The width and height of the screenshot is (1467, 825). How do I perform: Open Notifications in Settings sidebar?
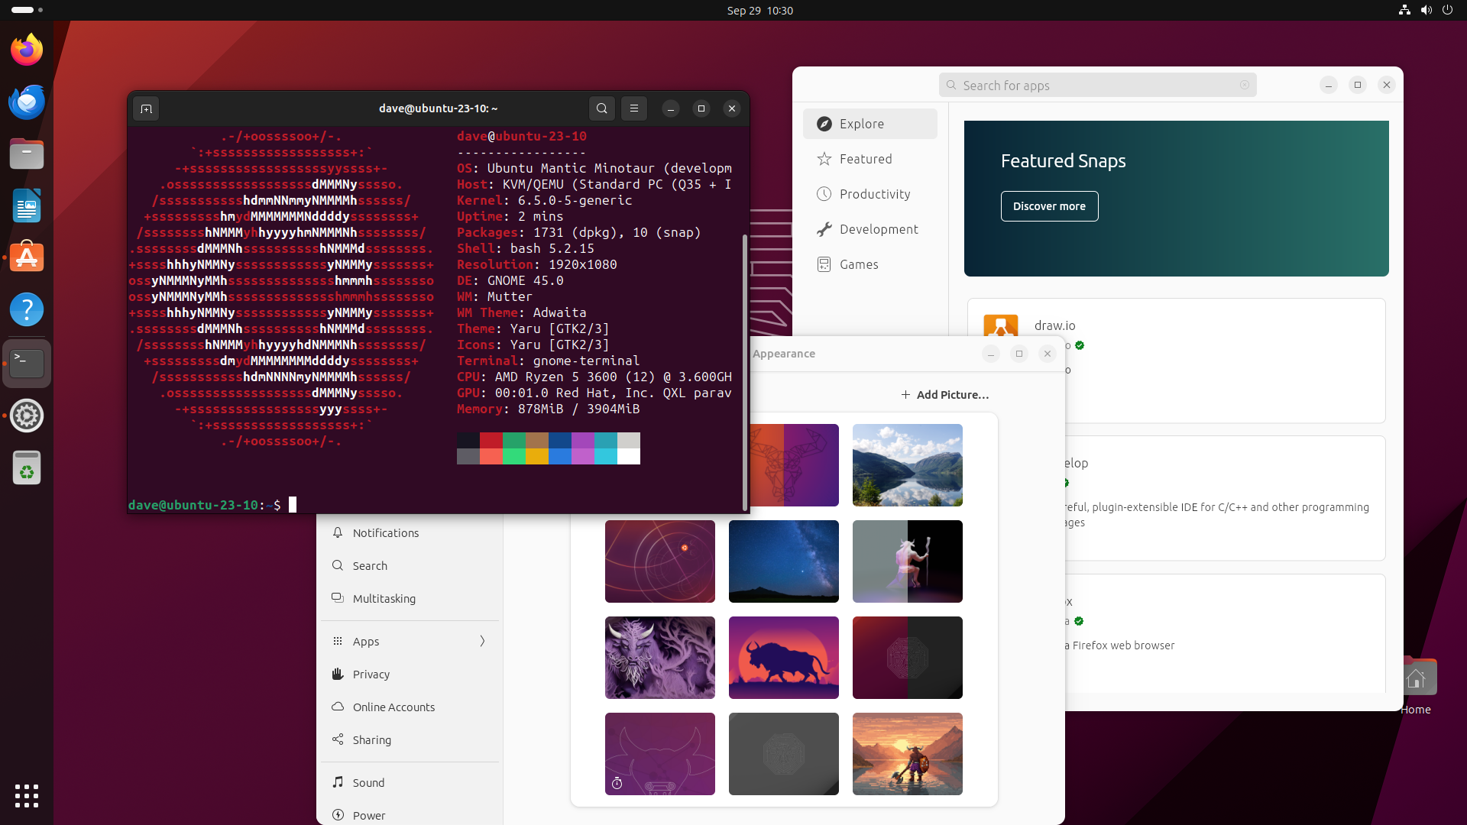pyautogui.click(x=410, y=533)
